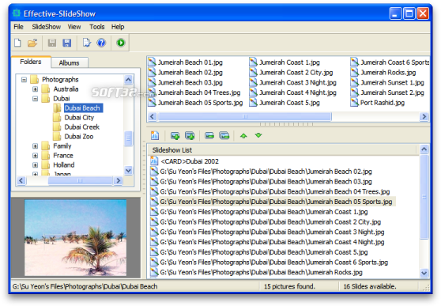The image size is (441, 306).
Task: Expand the Australia folder node
Action: click(35, 89)
